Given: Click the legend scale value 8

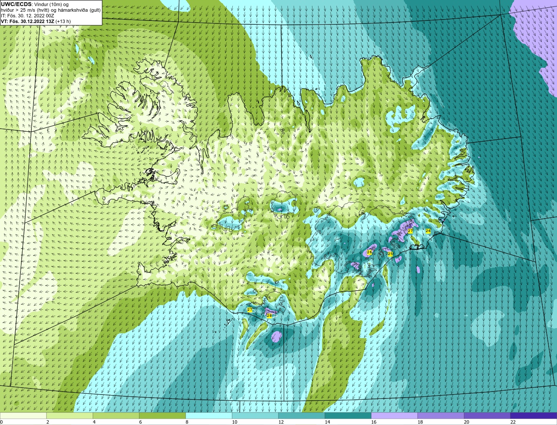Looking at the screenshot, I should 187,422.
